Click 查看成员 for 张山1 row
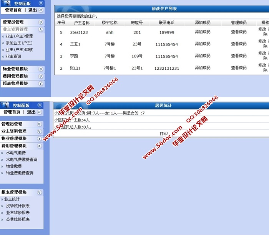The width and height of the screenshot is (269, 242). (239, 68)
